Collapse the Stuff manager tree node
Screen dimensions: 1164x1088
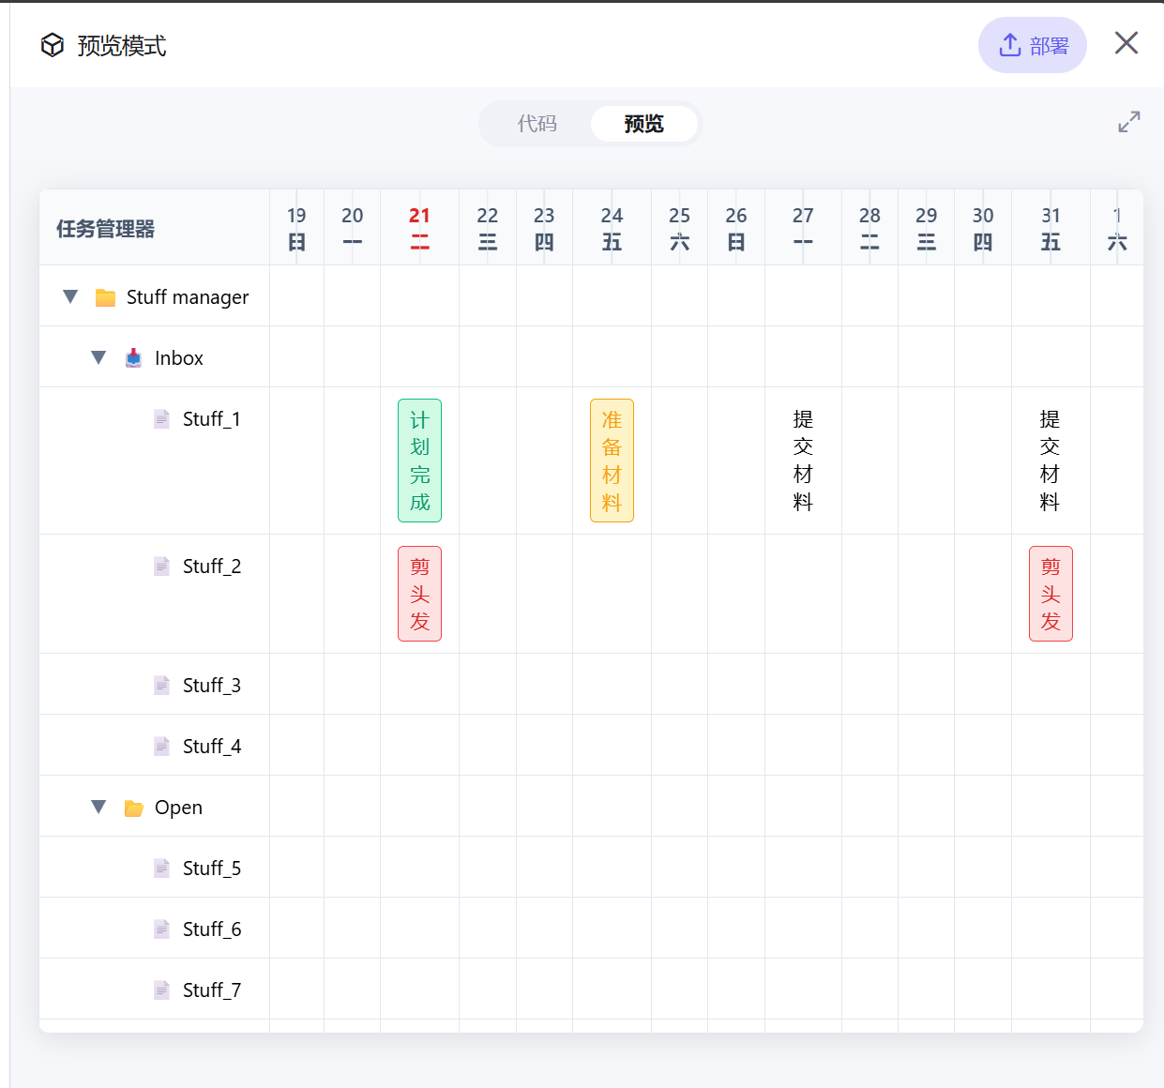pyautogui.click(x=70, y=296)
